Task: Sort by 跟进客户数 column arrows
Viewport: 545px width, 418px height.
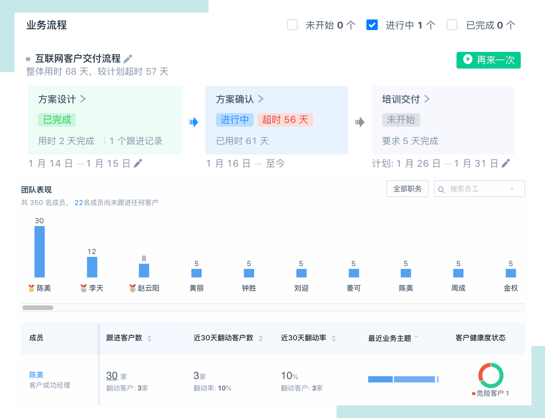Action: [x=149, y=338]
